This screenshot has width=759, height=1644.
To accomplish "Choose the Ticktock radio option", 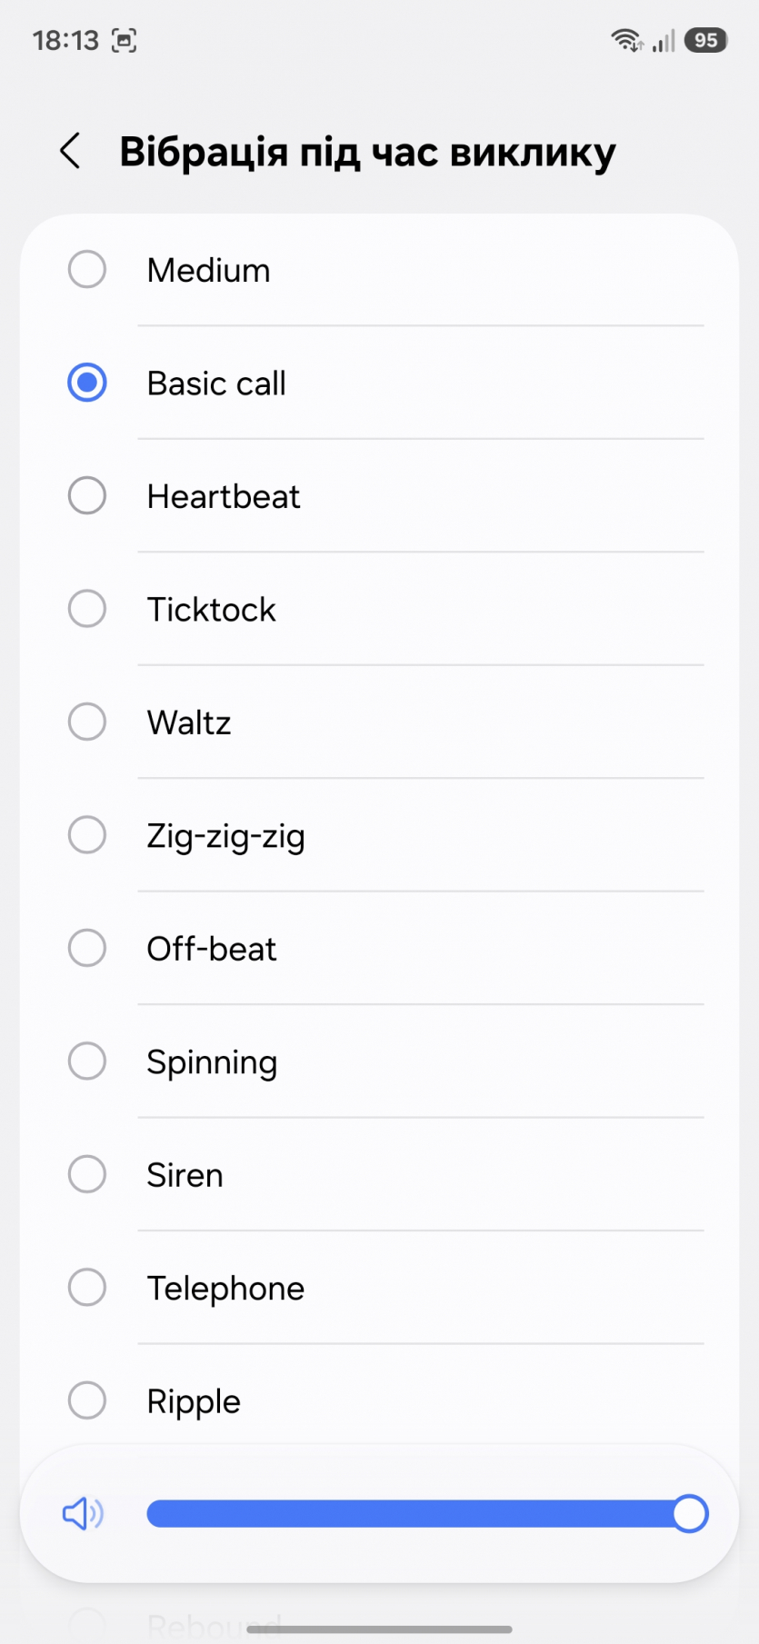I will coord(87,609).
